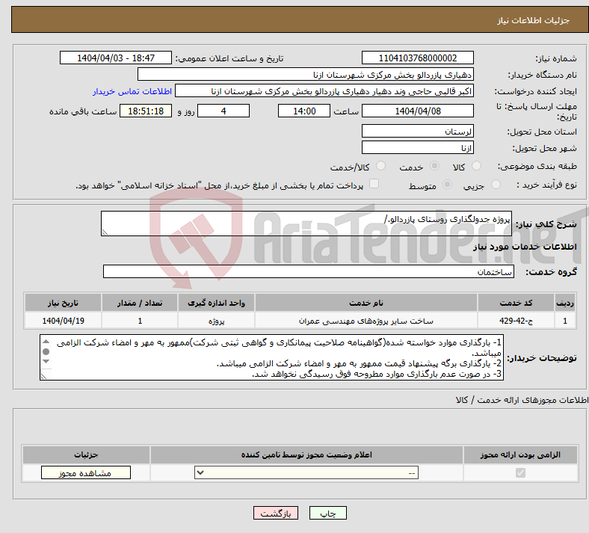The image size is (589, 533).
Task: Click the چاپ print button
Action: (x=328, y=513)
